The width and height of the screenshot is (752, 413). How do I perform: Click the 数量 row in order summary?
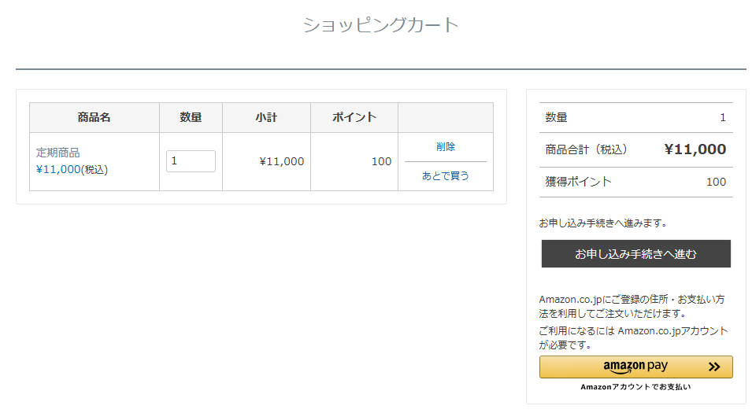pos(636,117)
